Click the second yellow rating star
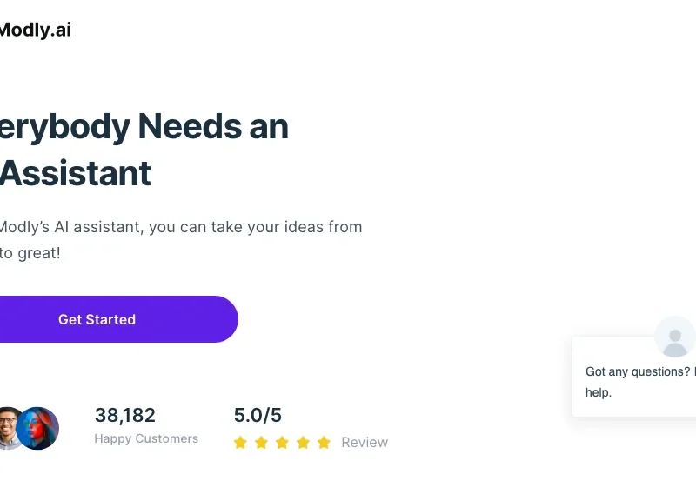 [x=262, y=443]
